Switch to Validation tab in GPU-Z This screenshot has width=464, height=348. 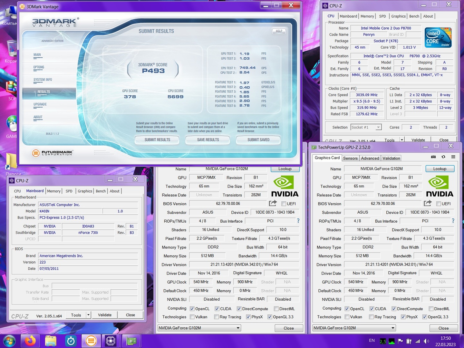pos(391,158)
